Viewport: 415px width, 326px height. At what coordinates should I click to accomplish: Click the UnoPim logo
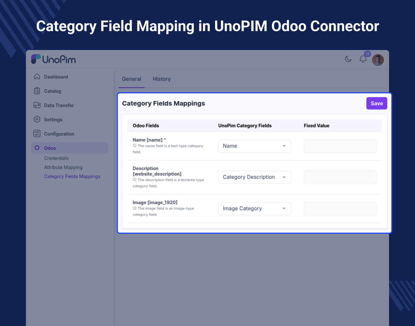click(x=53, y=59)
